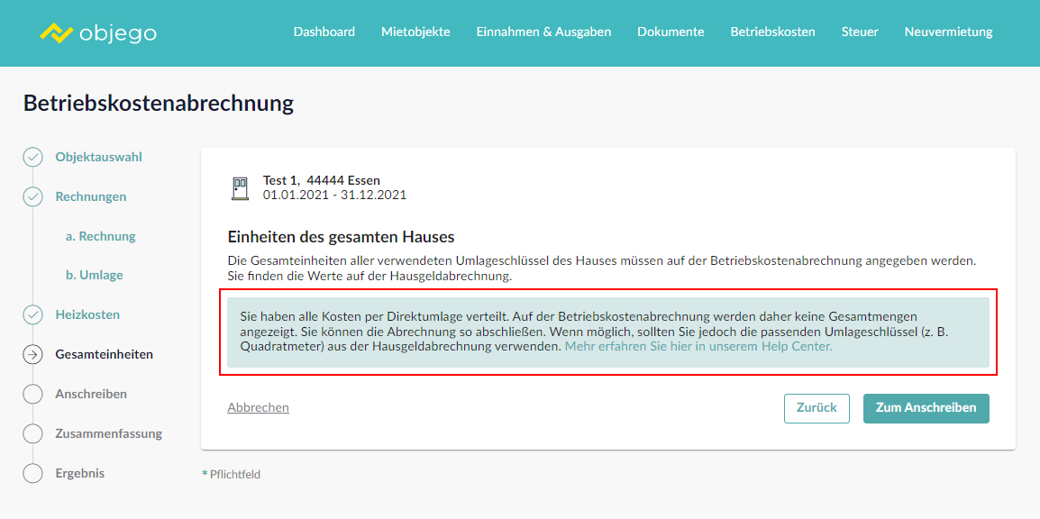Click the Abbrechen link
The image size is (1040, 519).
tap(258, 407)
